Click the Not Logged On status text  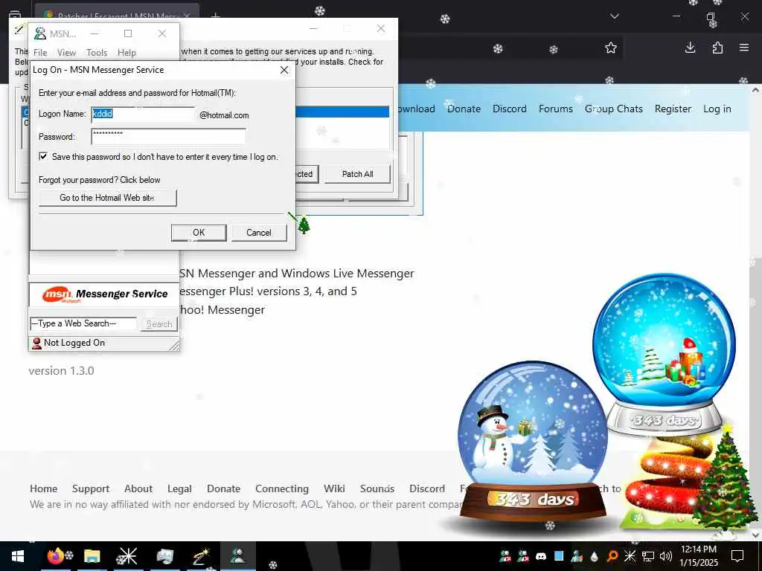click(74, 343)
